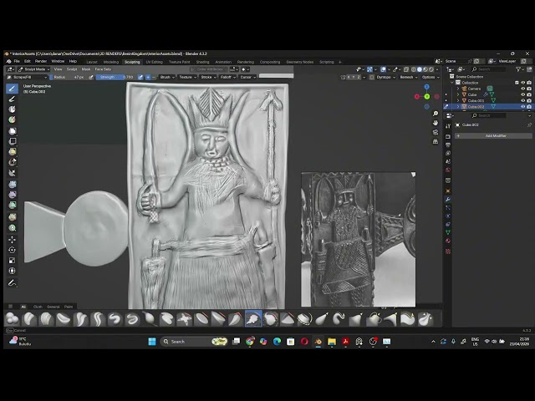Select the Annotate tool in left toolbar

12,282
